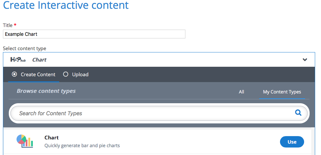Screen dimensions: 321x155
Task: Switch to the All tab
Action: coord(241,92)
